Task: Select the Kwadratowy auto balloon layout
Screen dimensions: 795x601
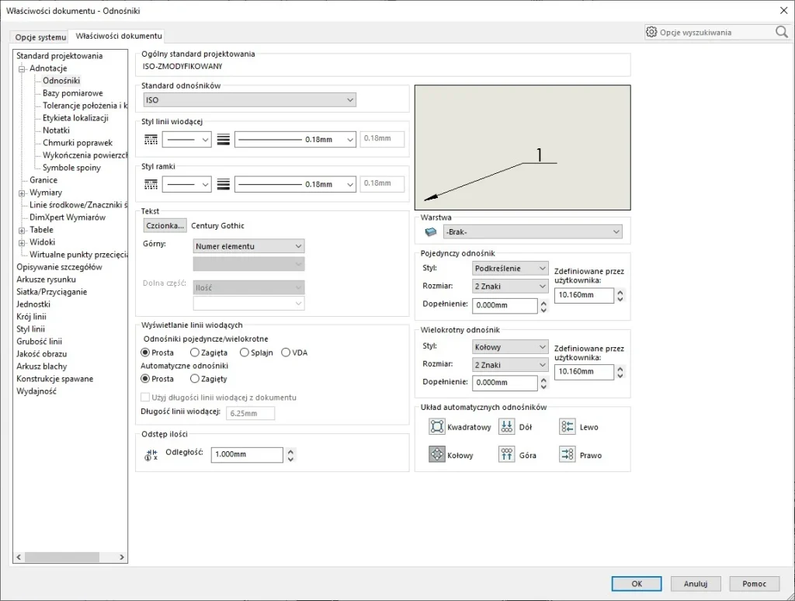Action: click(x=436, y=426)
